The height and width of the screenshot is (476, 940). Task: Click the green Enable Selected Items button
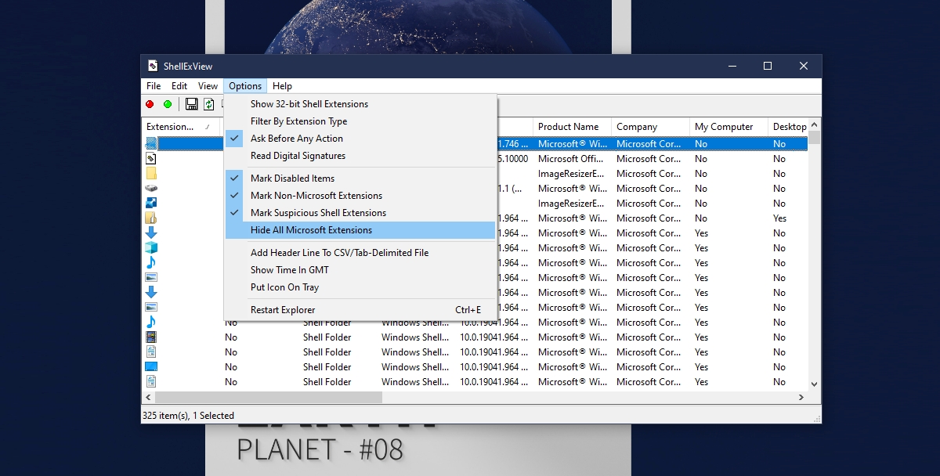pyautogui.click(x=168, y=104)
